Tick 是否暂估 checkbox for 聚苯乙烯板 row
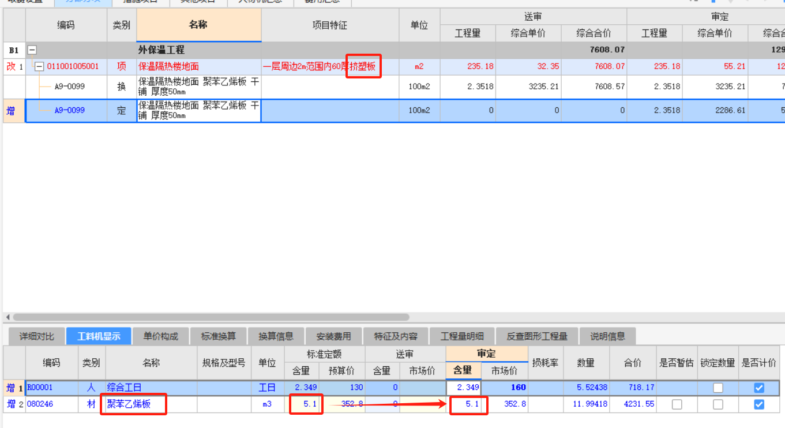Screen dimensions: 785x428 pyautogui.click(x=677, y=404)
